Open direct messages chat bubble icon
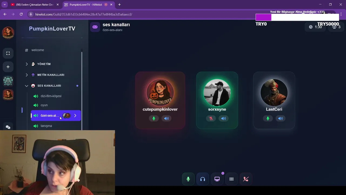This screenshot has width=346, height=195. (x=8, y=127)
